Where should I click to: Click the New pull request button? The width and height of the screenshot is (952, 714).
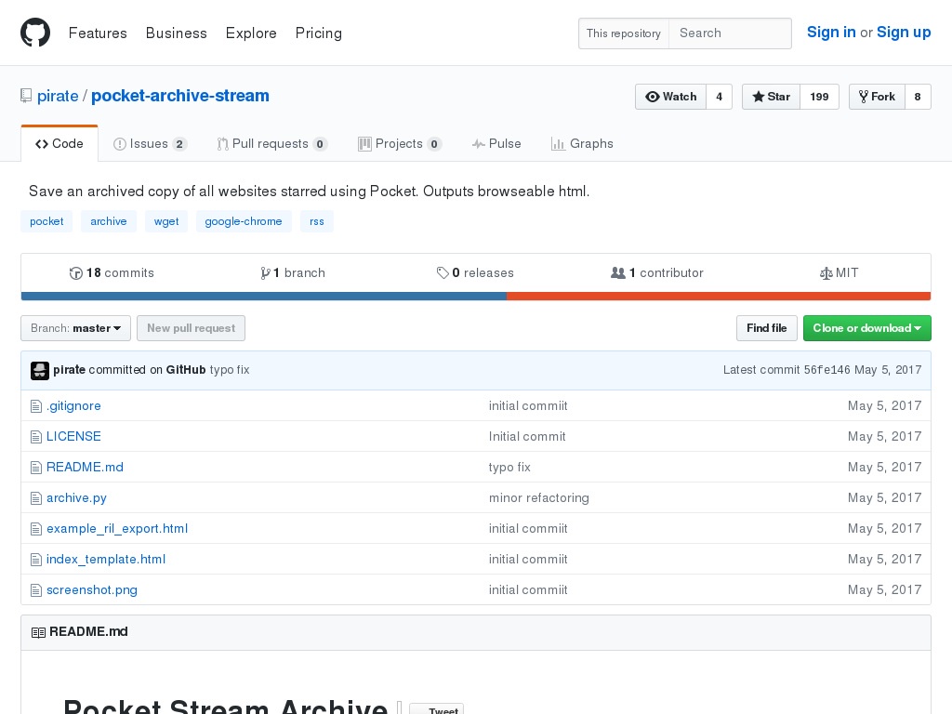pos(191,328)
